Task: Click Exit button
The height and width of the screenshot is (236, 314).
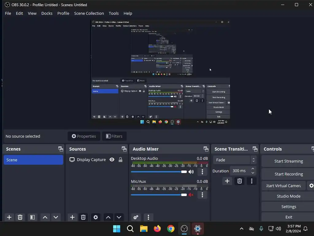Action: point(288,217)
